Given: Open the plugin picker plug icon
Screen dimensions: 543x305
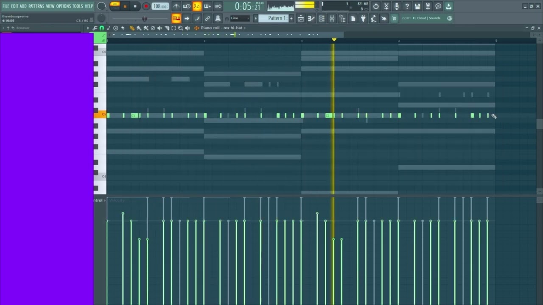Looking at the screenshot, I should pos(363,18).
